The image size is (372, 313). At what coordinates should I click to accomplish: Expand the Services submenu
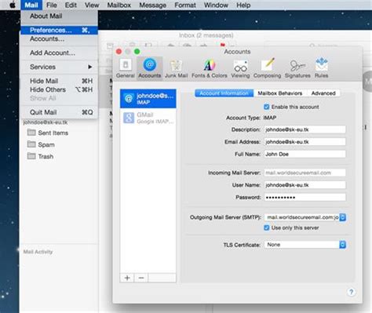(x=60, y=67)
